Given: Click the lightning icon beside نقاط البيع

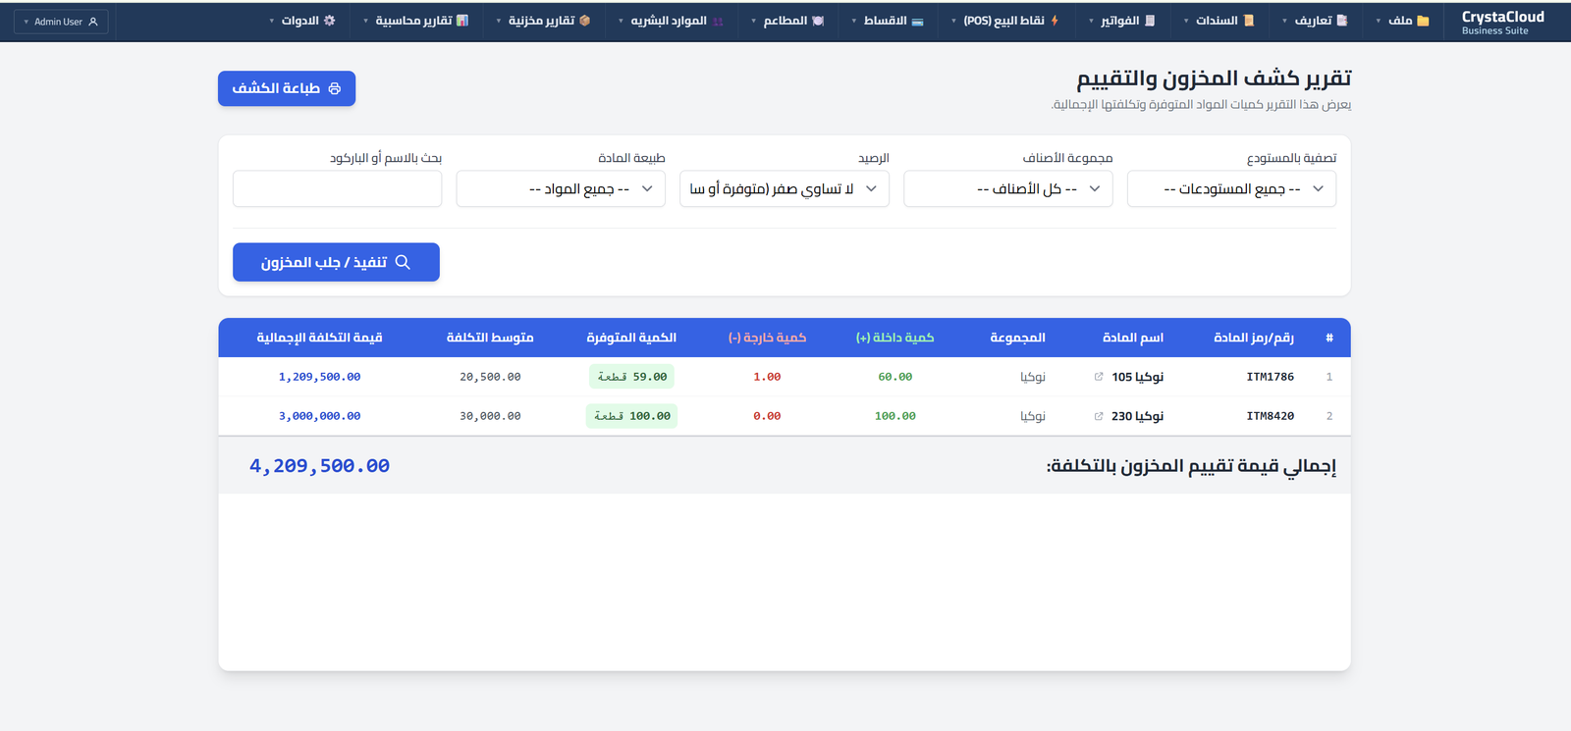Looking at the screenshot, I should 1055,21.
